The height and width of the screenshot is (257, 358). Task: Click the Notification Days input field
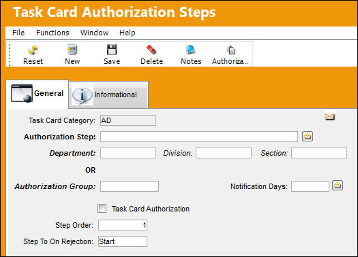310,186
